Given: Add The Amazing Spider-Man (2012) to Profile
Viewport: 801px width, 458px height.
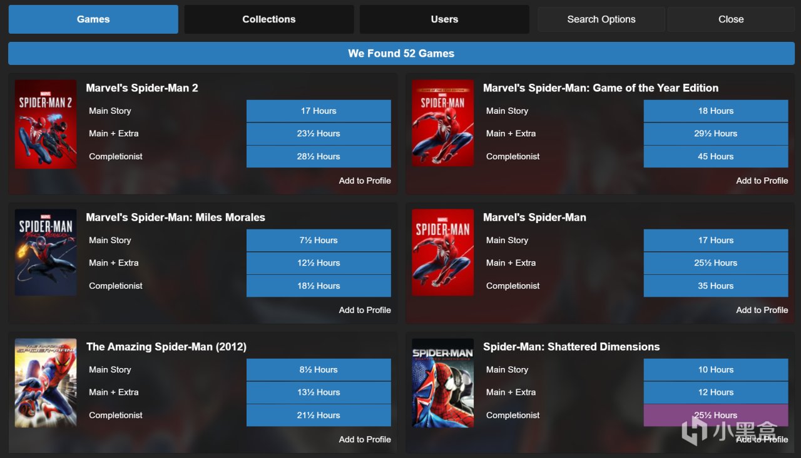Looking at the screenshot, I should (x=365, y=439).
